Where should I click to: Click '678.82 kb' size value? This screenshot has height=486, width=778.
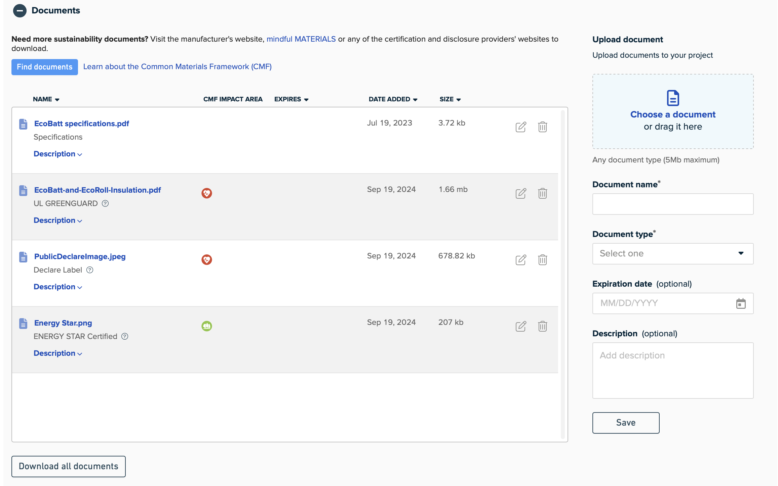457,256
